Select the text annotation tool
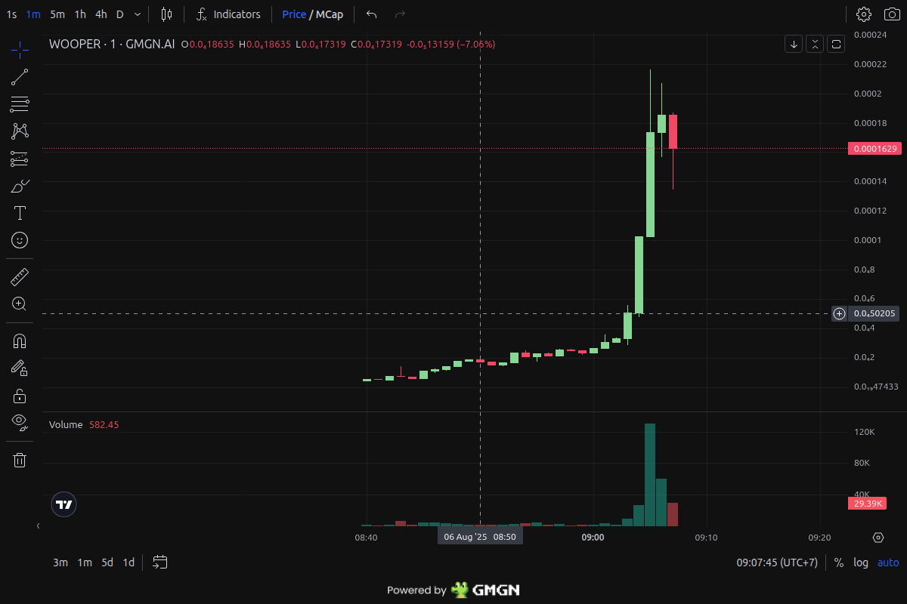Image resolution: width=907 pixels, height=604 pixels. [19, 212]
